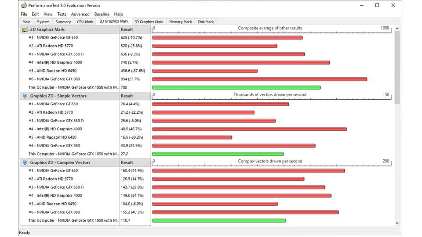Screen dimensions: 422x237
Task: Click the red Intel HD 4000 bar scoring 40.5
Action: [249, 129]
